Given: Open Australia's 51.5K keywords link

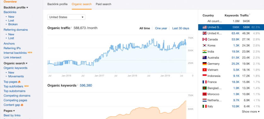Looking at the screenshot, I should 235,58.
